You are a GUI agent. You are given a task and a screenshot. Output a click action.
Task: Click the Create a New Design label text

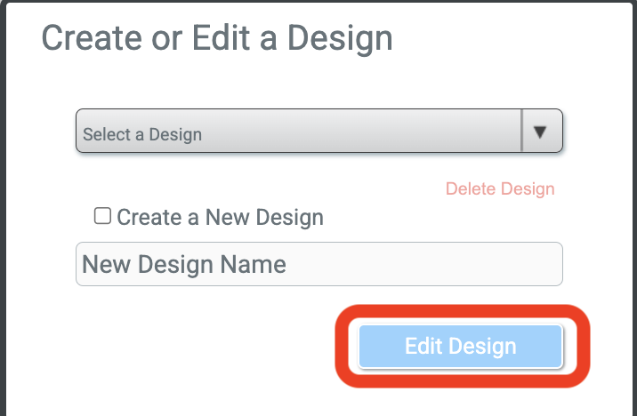220,217
